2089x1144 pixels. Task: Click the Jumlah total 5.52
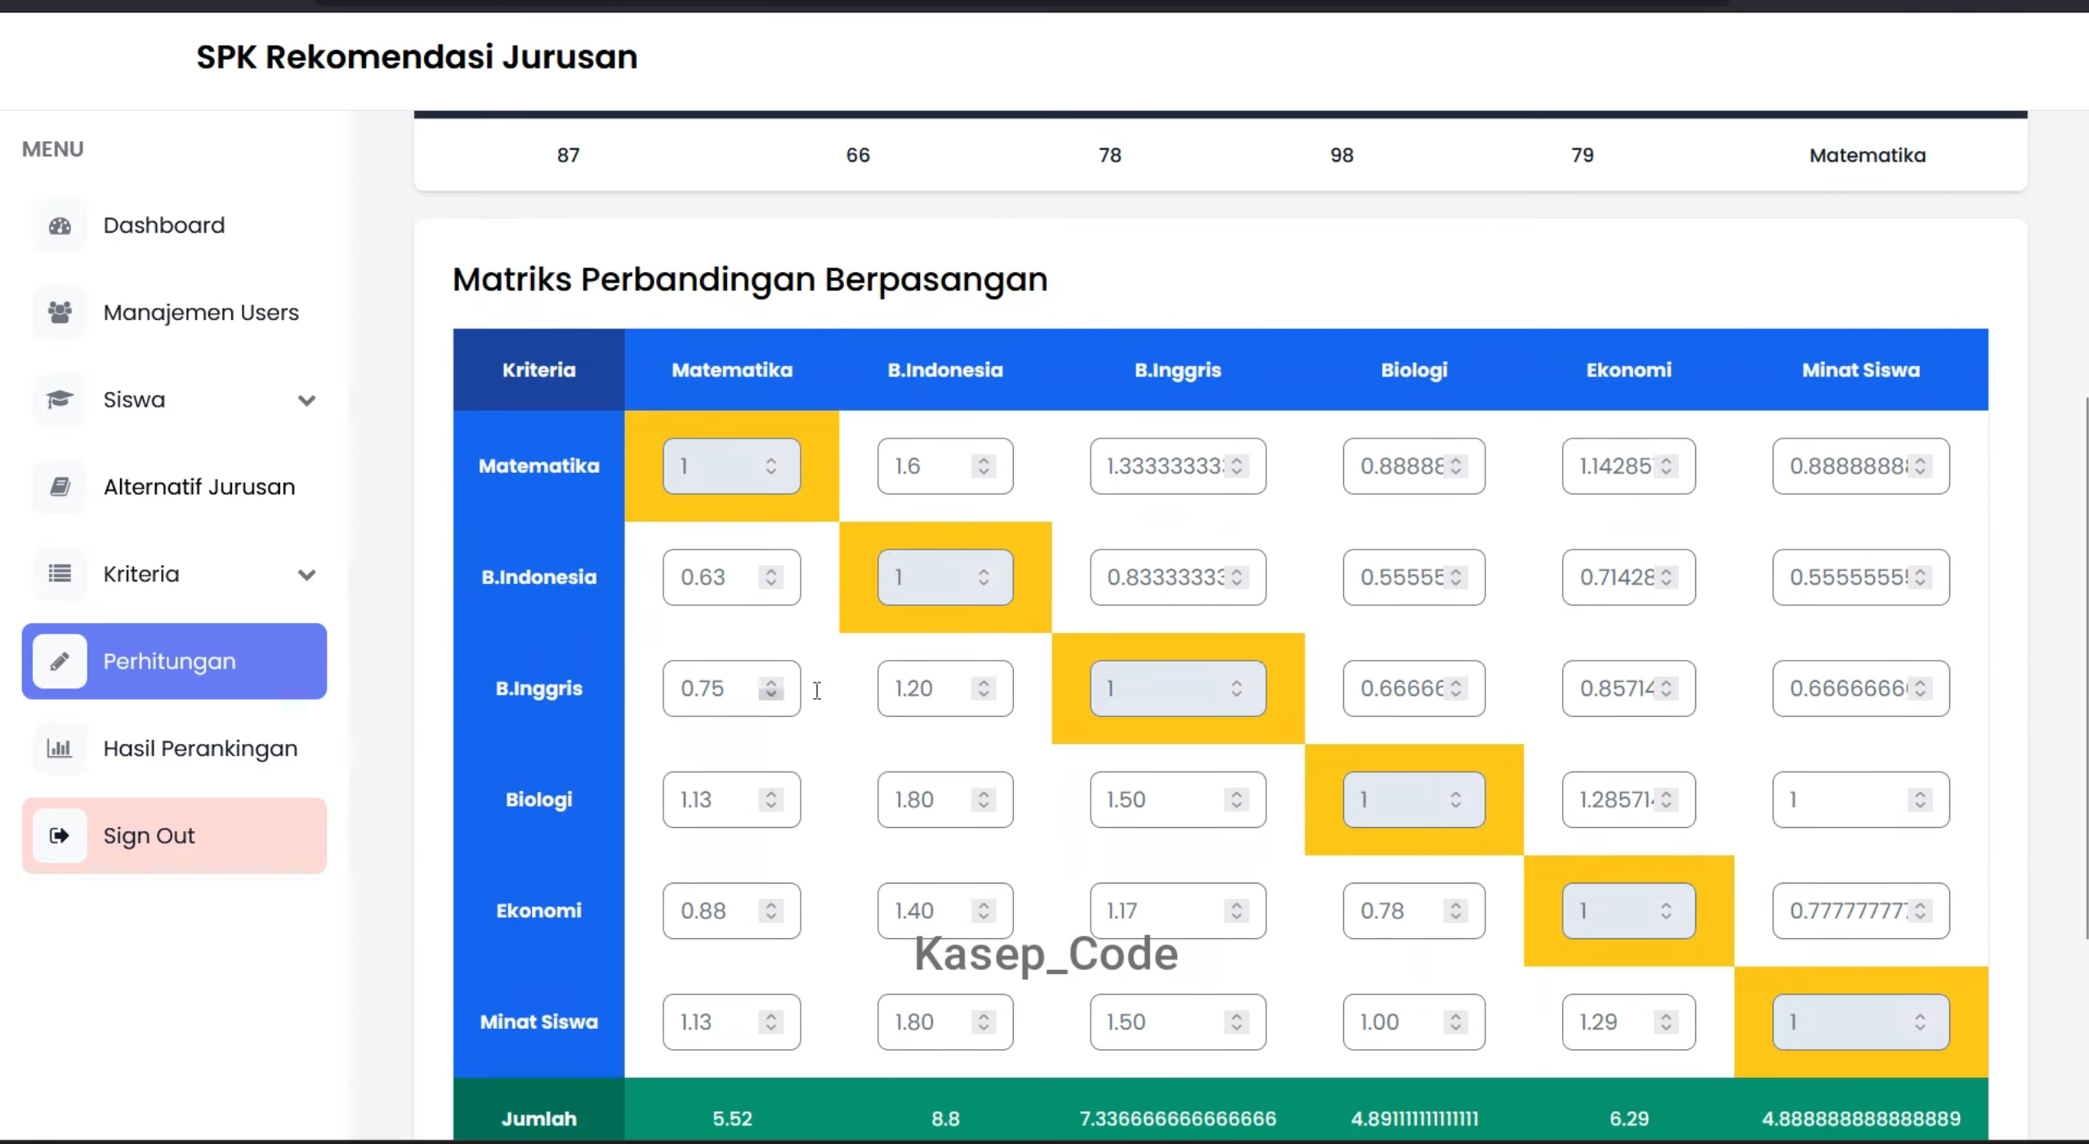[732, 1119]
